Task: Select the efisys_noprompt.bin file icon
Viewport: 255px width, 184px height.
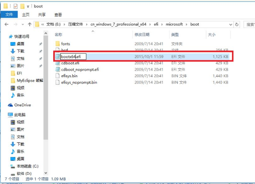Action: 57,82
